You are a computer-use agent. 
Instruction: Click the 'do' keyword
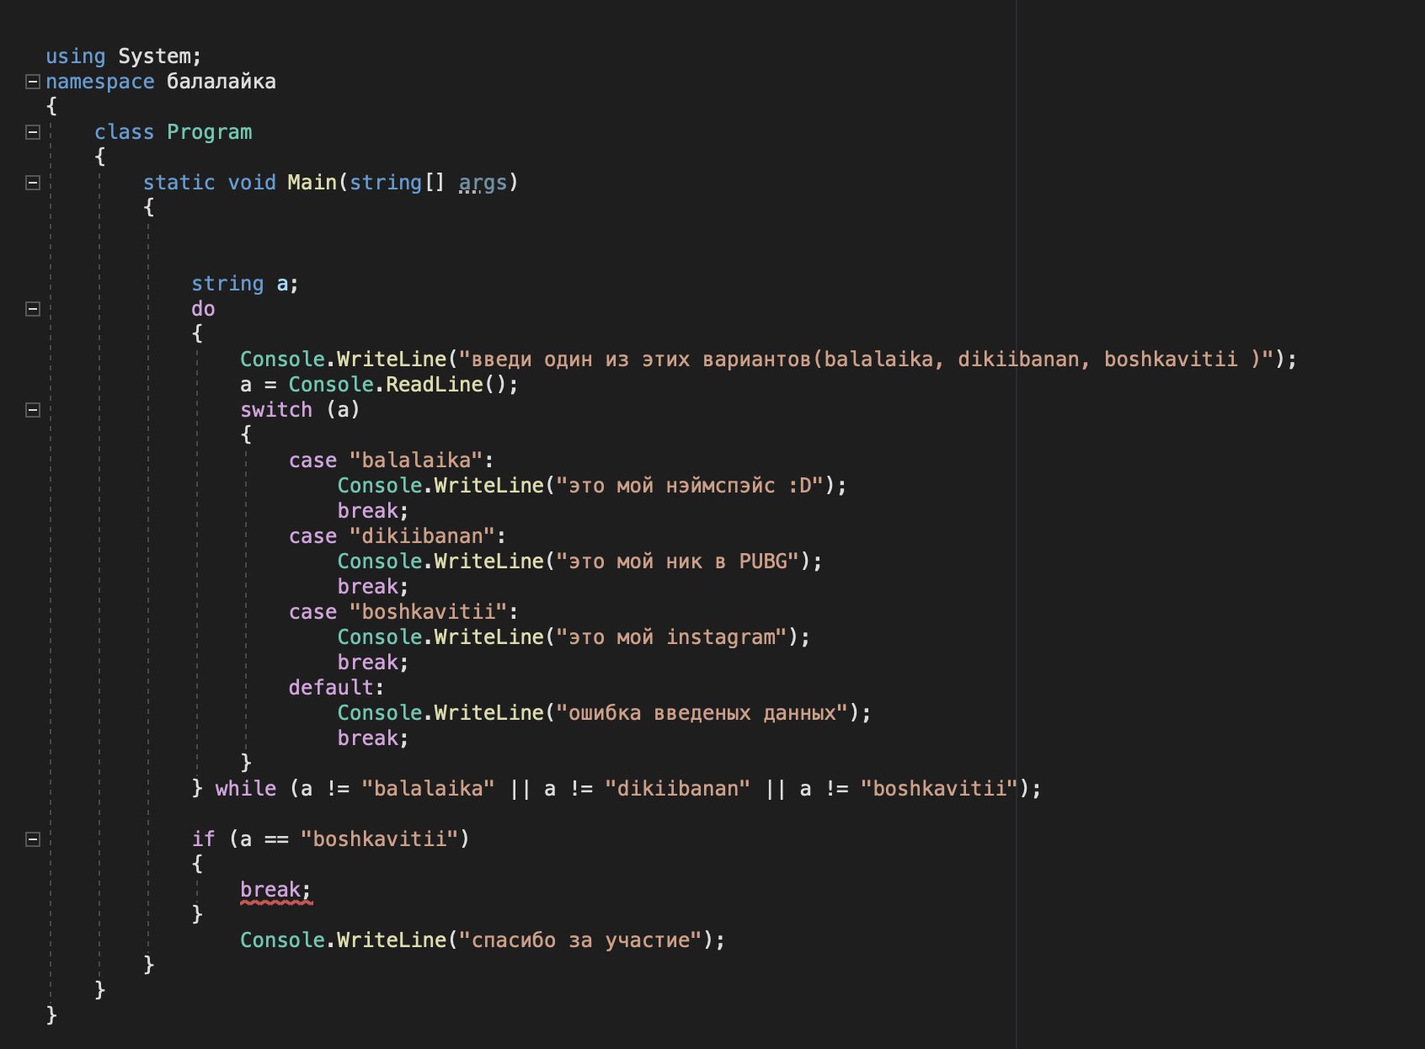(203, 309)
